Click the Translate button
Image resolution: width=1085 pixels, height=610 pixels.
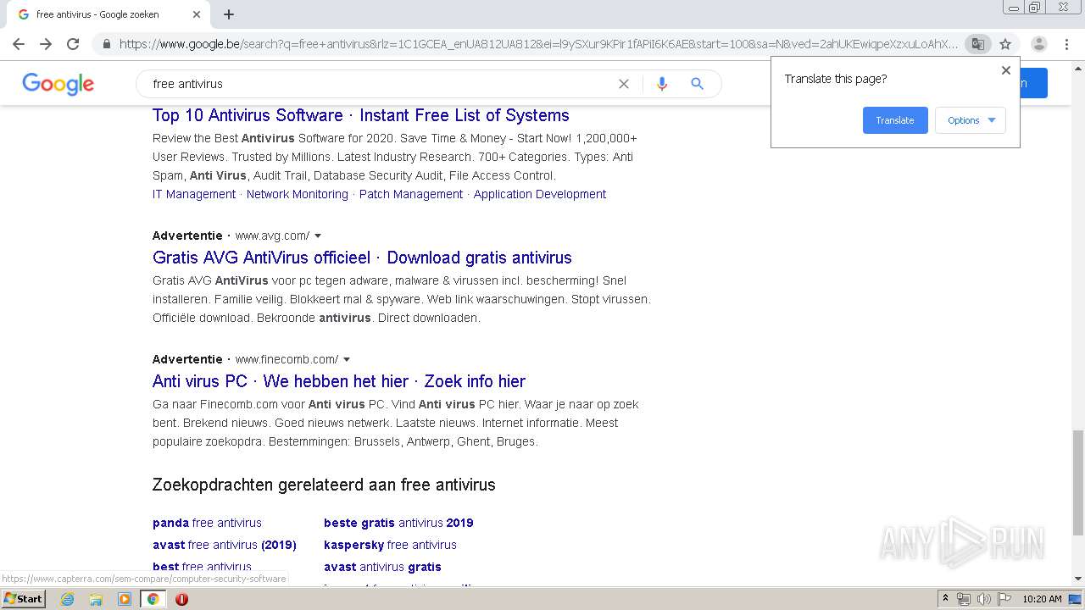click(x=895, y=120)
